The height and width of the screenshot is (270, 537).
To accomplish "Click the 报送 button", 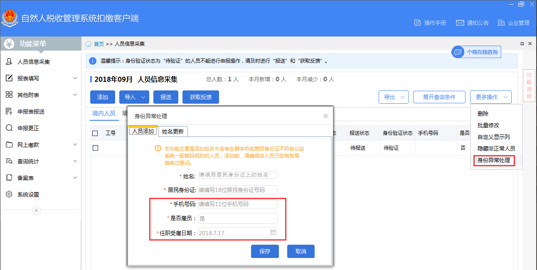I will click(x=166, y=97).
